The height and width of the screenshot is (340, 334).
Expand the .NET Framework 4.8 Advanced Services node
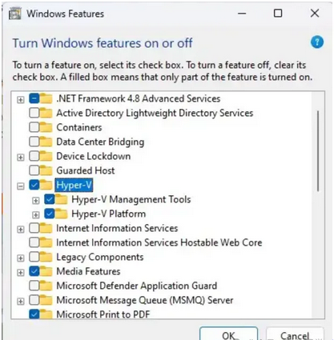pyautogui.click(x=21, y=100)
